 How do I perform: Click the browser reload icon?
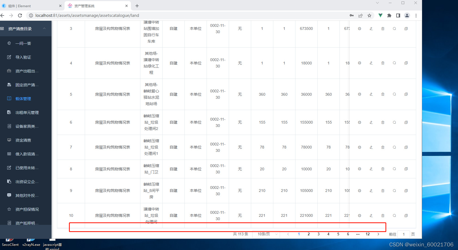[20, 15]
